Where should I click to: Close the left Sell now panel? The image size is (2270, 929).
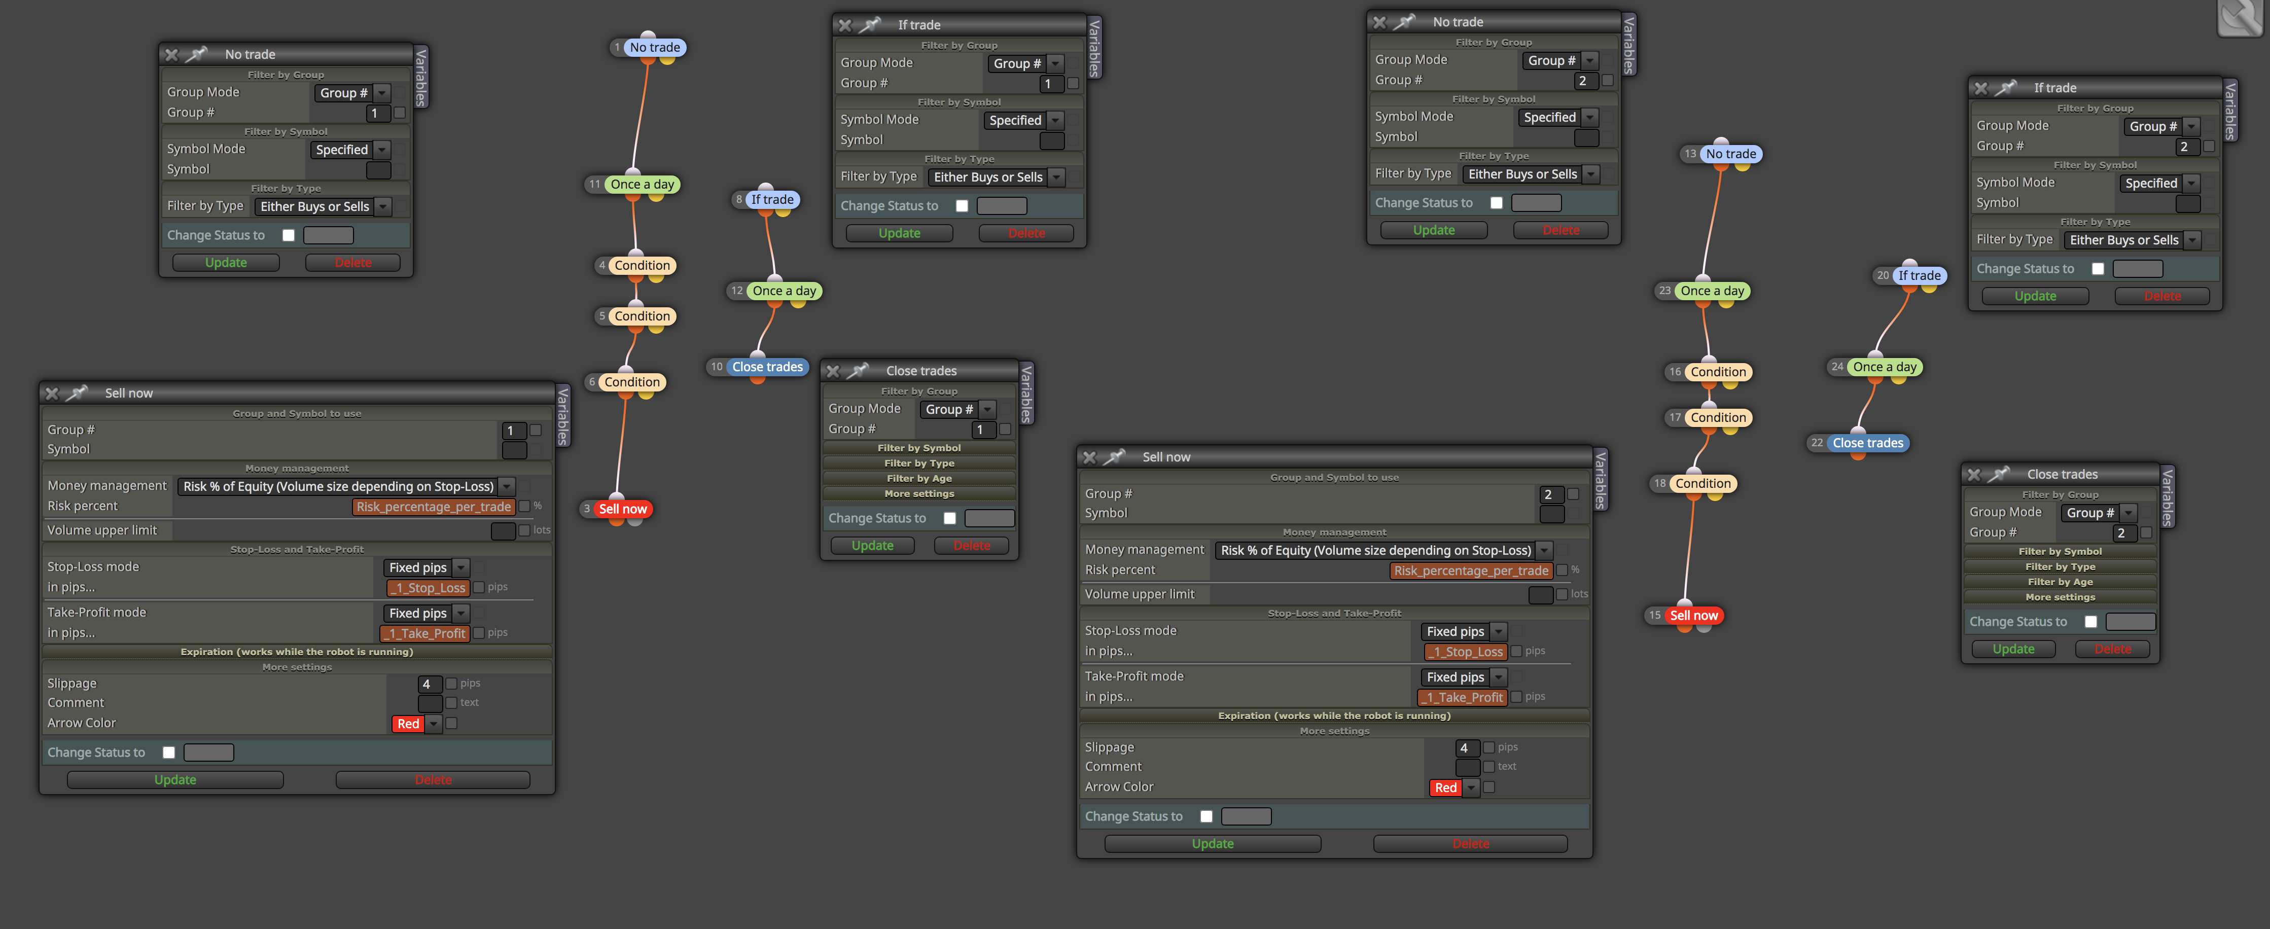(x=52, y=393)
